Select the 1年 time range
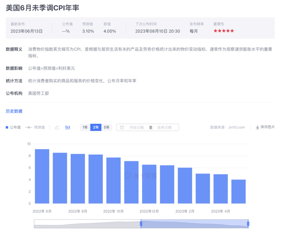This screenshot has height=238, width=282. click(x=85, y=127)
